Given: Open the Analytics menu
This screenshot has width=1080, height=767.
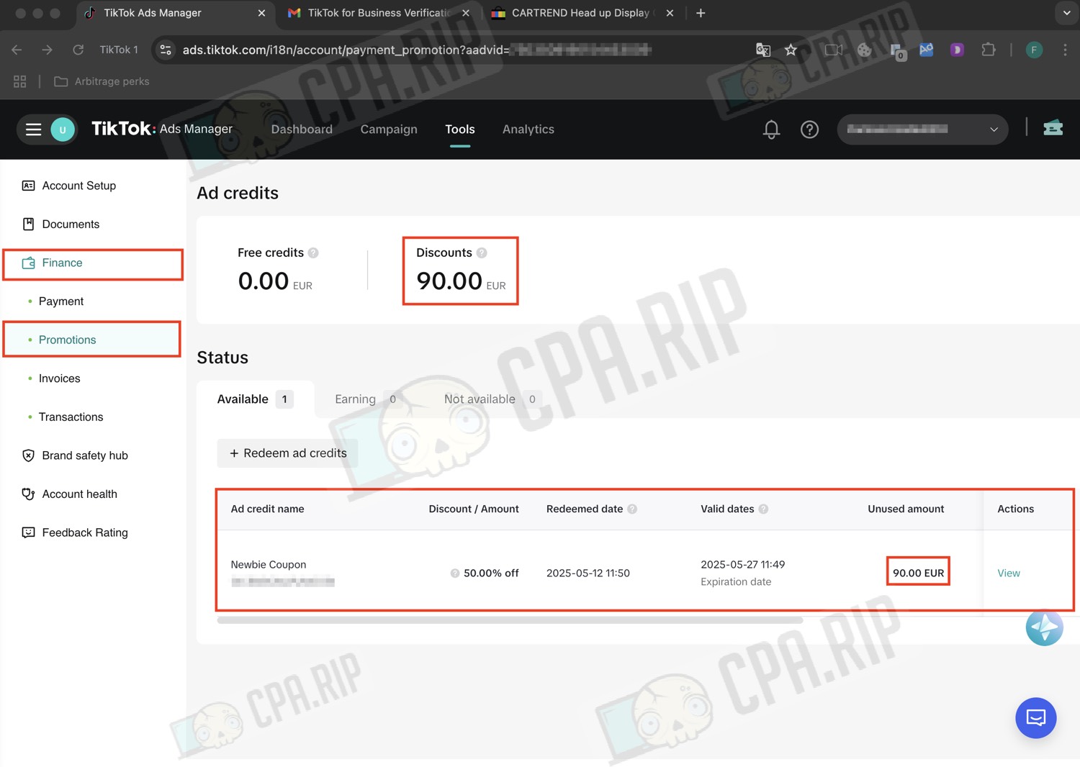Looking at the screenshot, I should pos(528,130).
